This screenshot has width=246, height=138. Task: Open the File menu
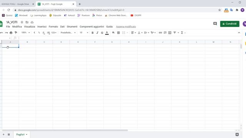[x=8, y=27]
